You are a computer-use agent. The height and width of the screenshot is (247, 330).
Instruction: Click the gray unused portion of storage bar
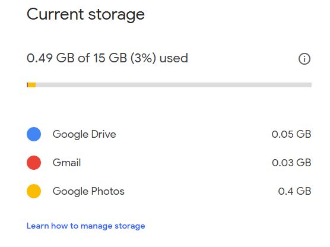(174, 85)
